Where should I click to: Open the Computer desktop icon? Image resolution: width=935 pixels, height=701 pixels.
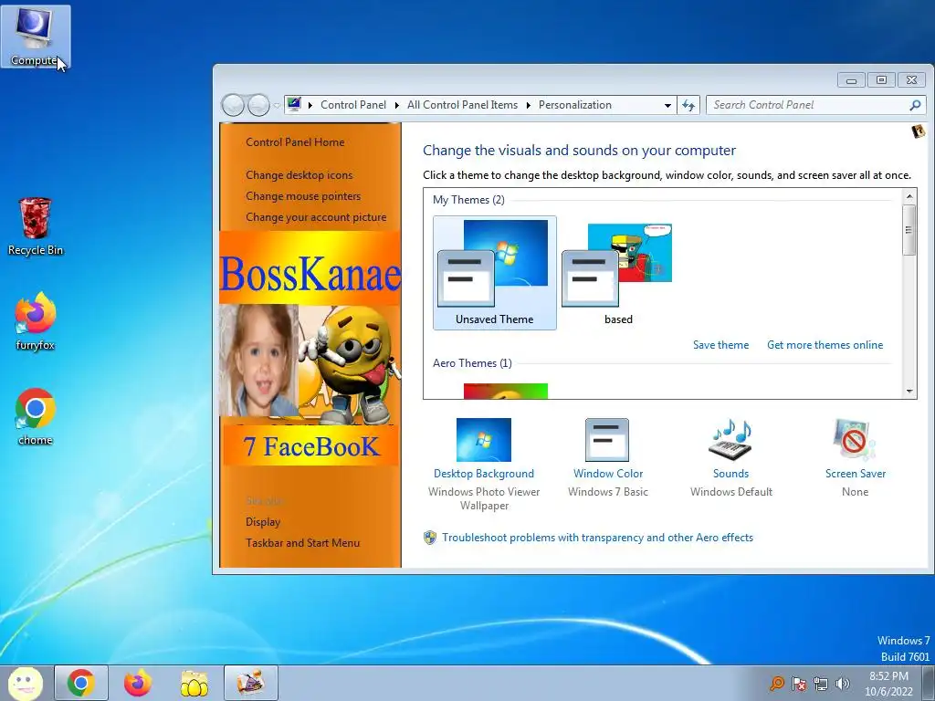point(36,37)
